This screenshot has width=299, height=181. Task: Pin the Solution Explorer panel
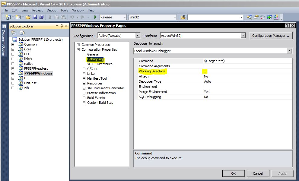coord(62,26)
